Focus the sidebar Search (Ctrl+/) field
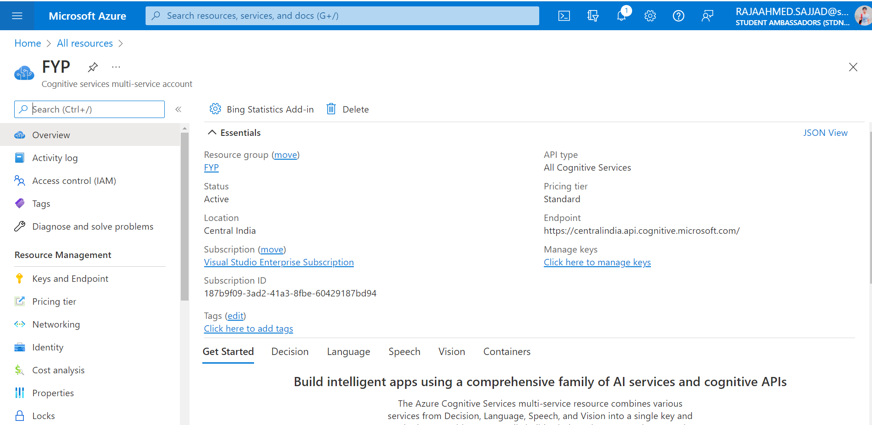The image size is (872, 425). click(89, 109)
